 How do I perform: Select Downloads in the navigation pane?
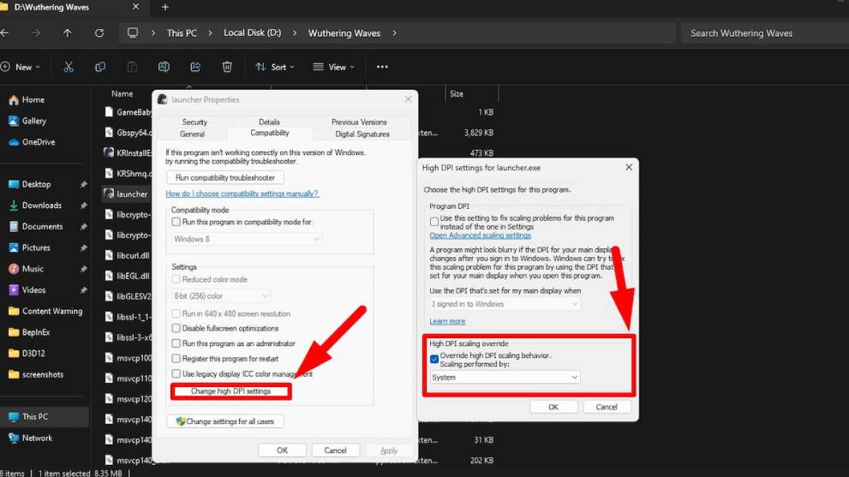click(41, 206)
